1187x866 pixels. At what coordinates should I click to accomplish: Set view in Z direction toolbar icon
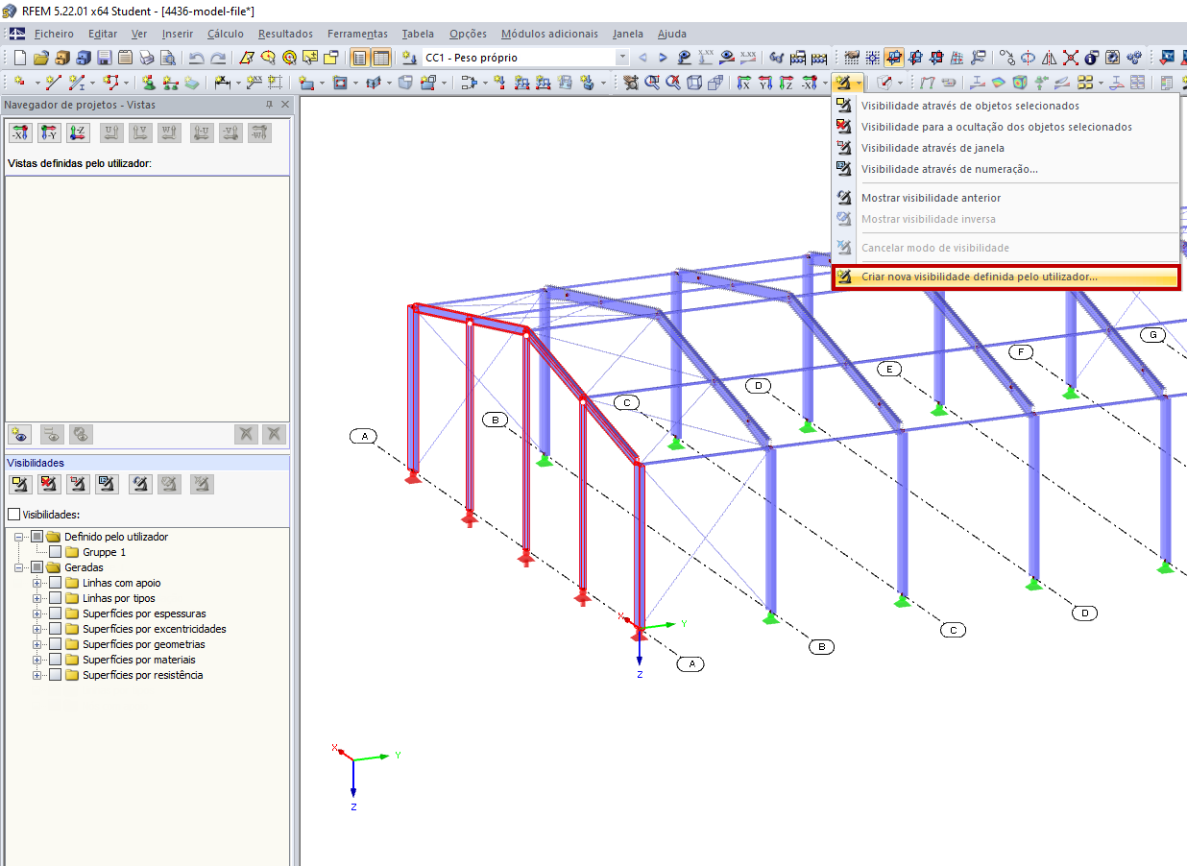coord(786,83)
